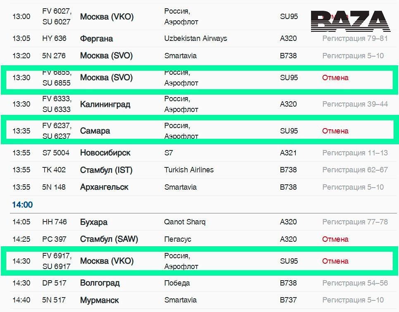Click the Qanot Sharq airline name
This screenshot has width=399, height=312.
pyautogui.click(x=185, y=222)
